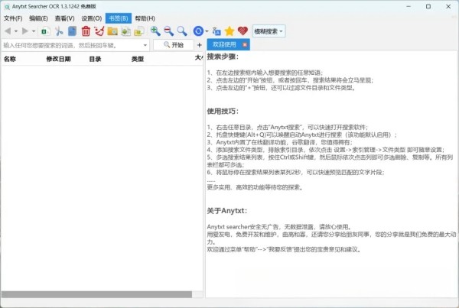Click the green Excel export icon
This screenshot has height=308, width=459.
pyautogui.click(x=44, y=31)
